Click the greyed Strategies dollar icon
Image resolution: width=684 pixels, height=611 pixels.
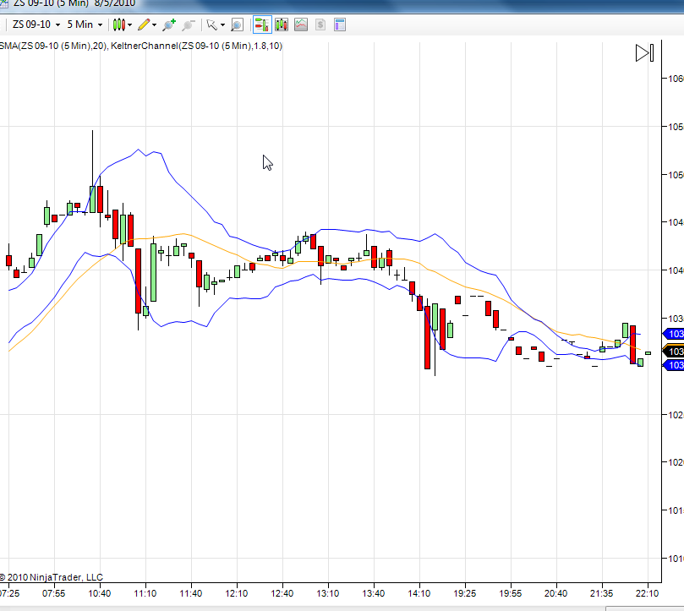320,25
